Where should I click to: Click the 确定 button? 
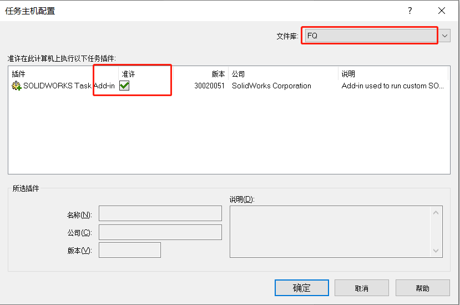coord(302,288)
